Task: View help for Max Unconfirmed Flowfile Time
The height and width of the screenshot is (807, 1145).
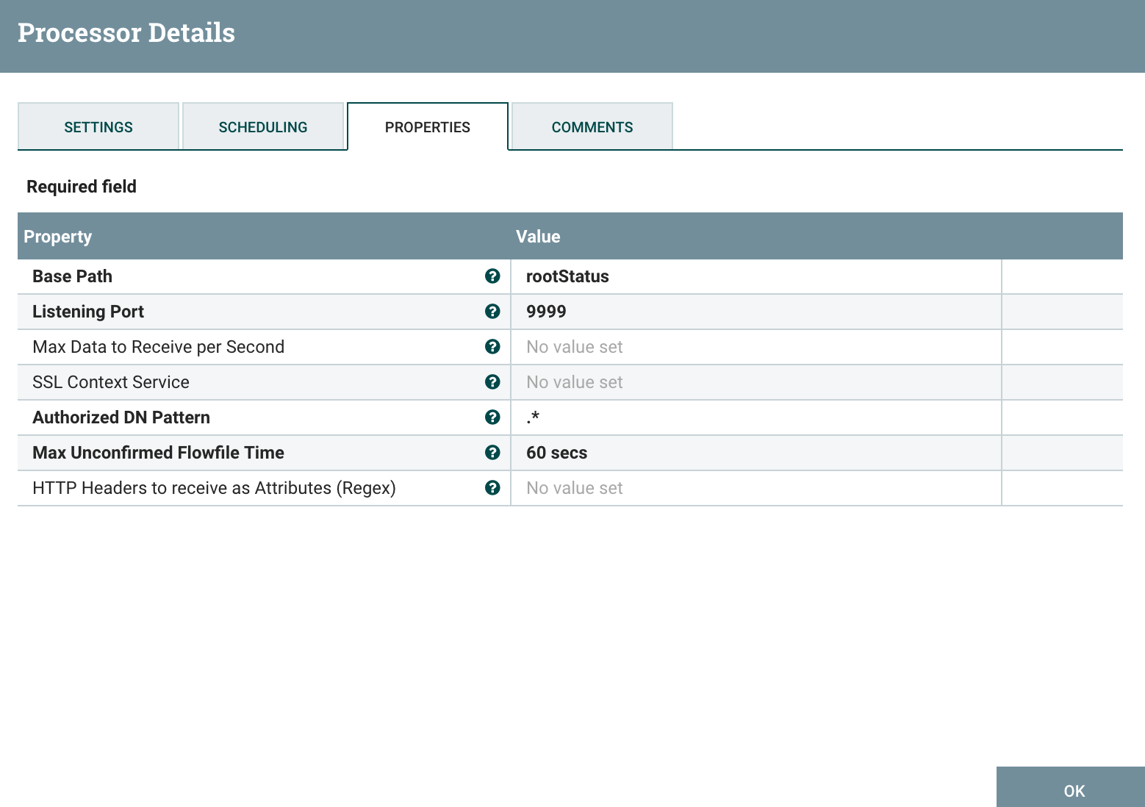Action: (492, 453)
